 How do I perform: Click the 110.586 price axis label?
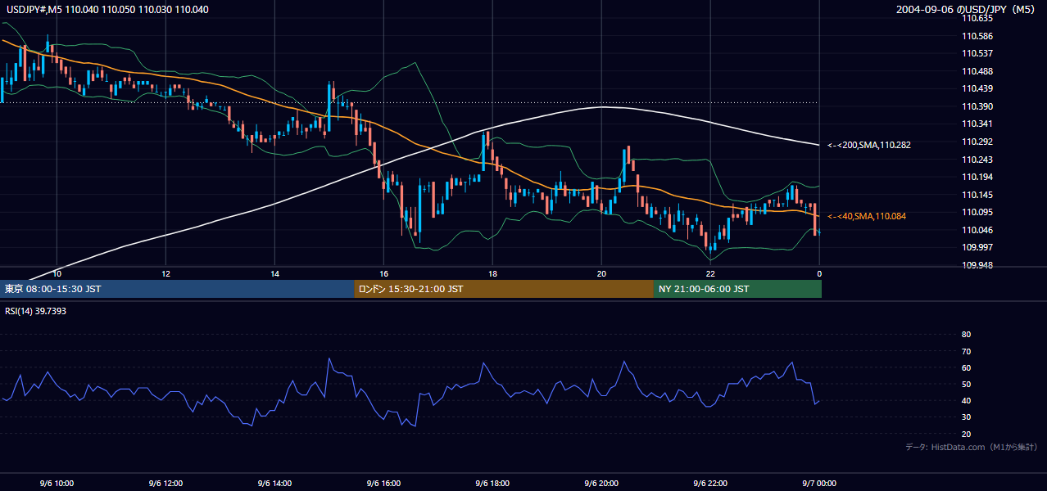[977, 36]
